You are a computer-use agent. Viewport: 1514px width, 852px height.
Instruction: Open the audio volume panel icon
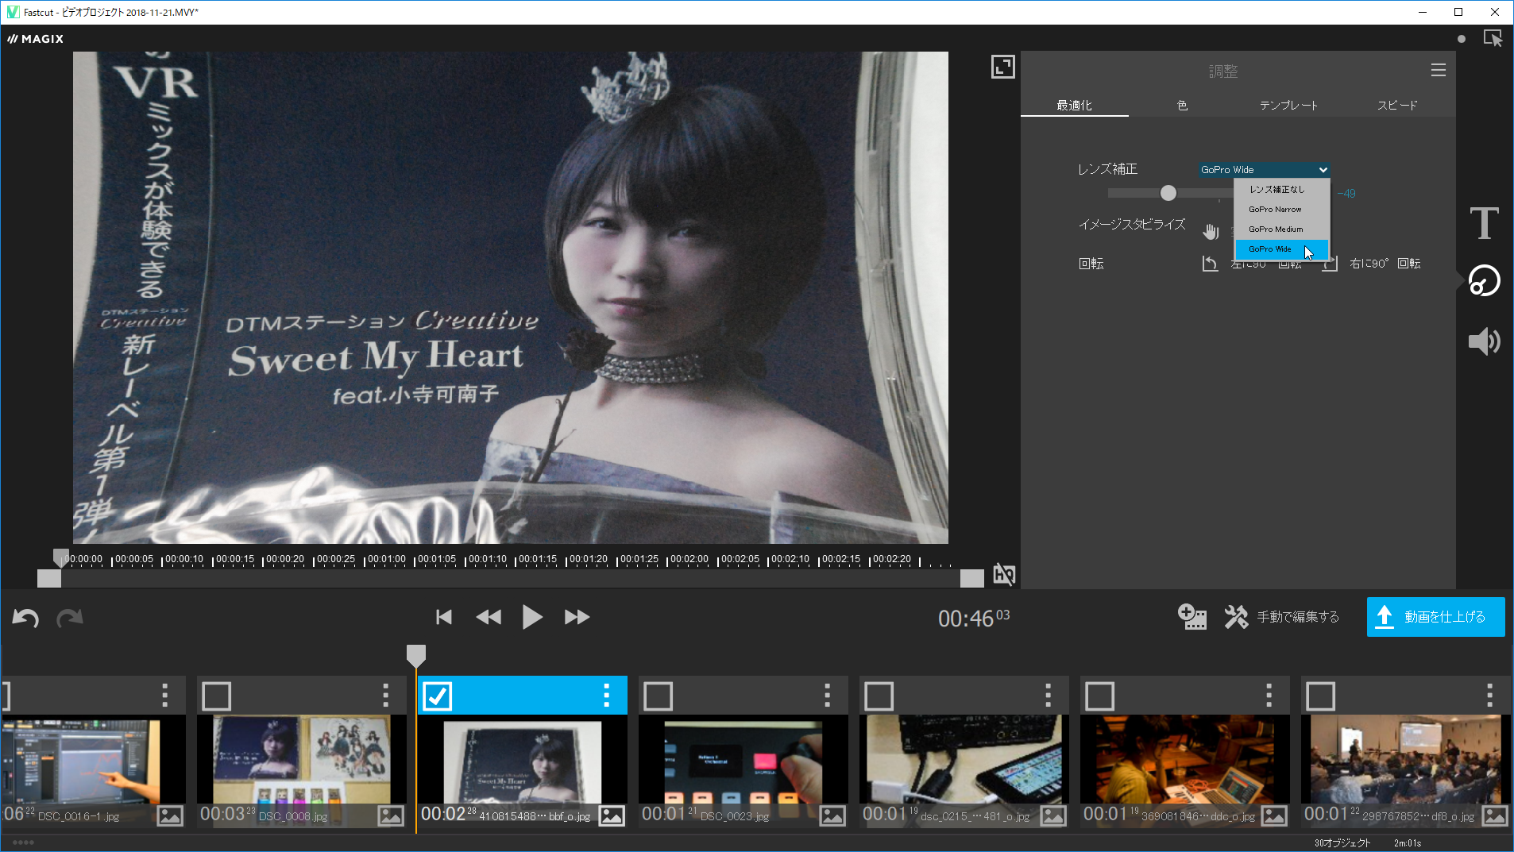click(x=1484, y=341)
